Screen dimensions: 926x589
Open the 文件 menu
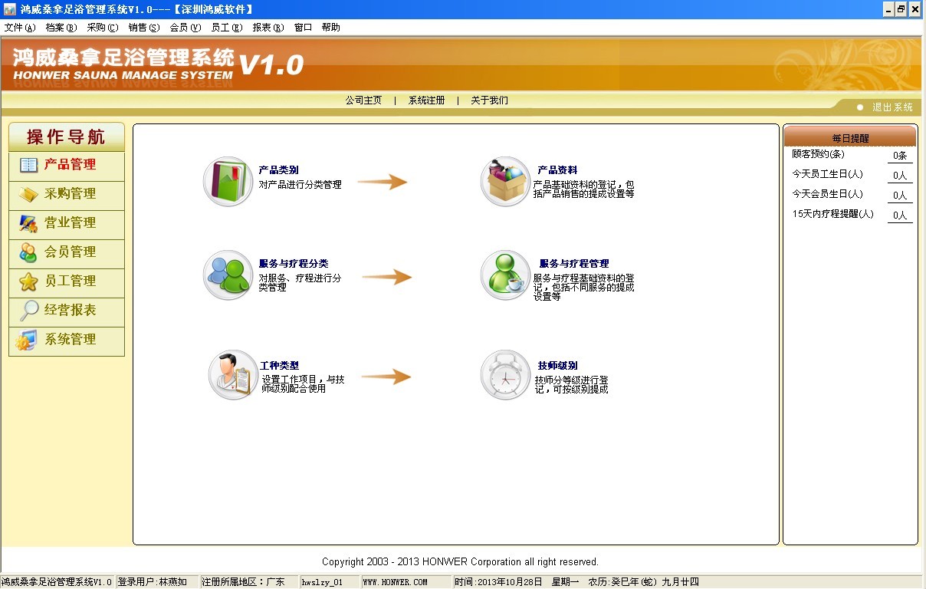(x=20, y=28)
